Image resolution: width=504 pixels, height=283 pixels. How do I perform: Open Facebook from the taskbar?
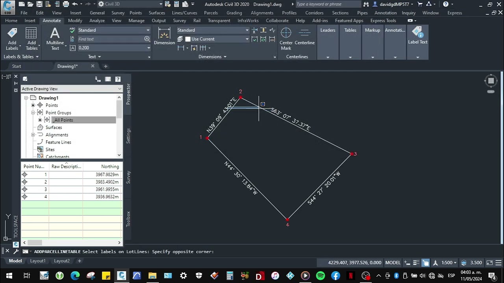pyautogui.click(x=335, y=276)
